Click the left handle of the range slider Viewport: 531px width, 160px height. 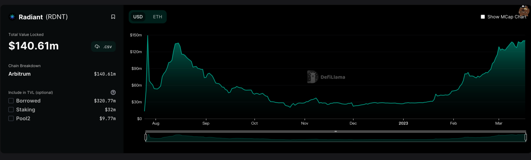click(x=146, y=137)
